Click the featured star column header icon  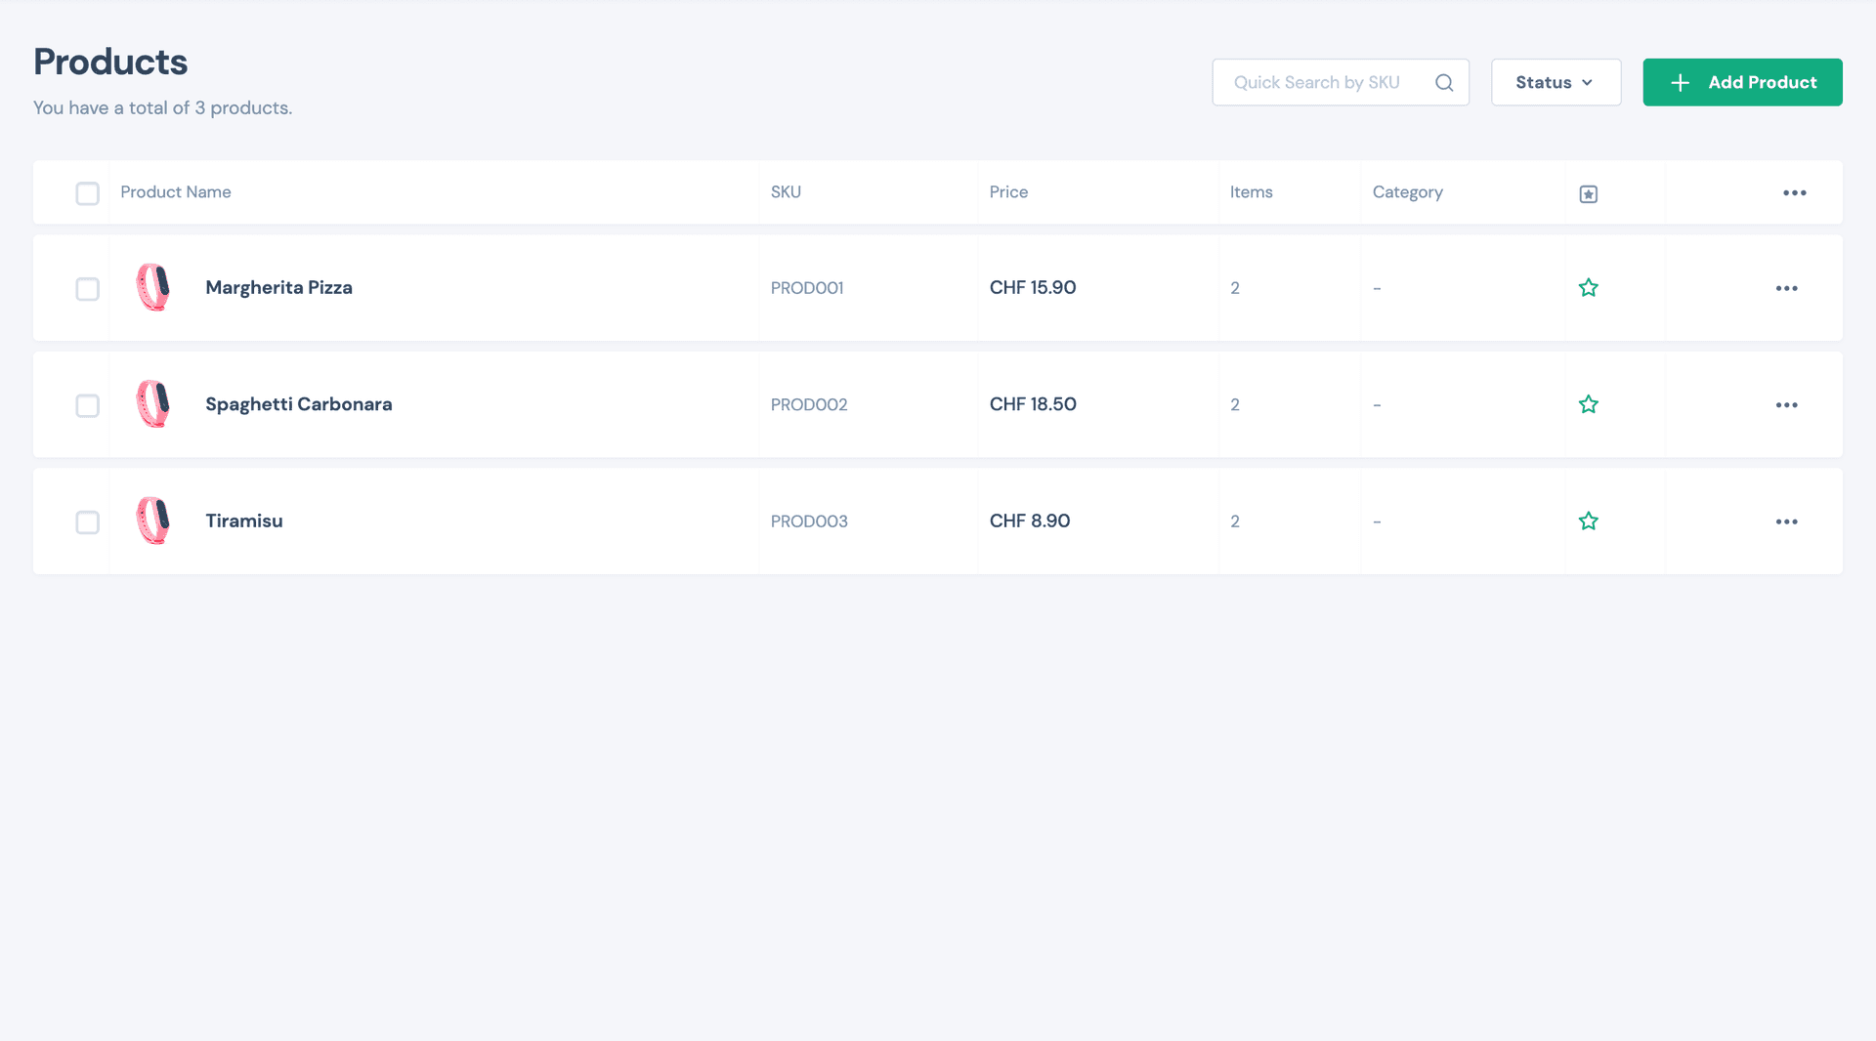tap(1588, 194)
